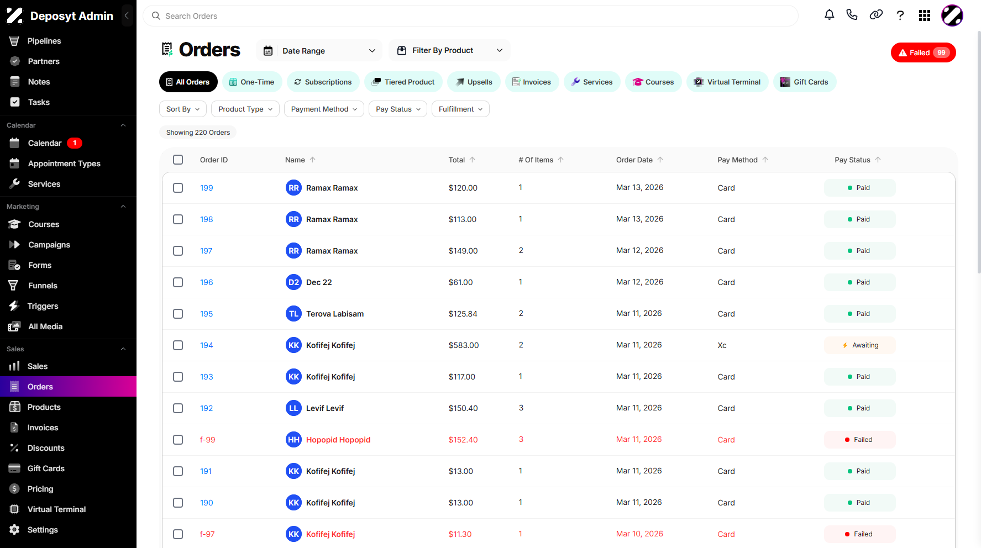Toggle the select-all orders checkbox in header

[x=178, y=160]
